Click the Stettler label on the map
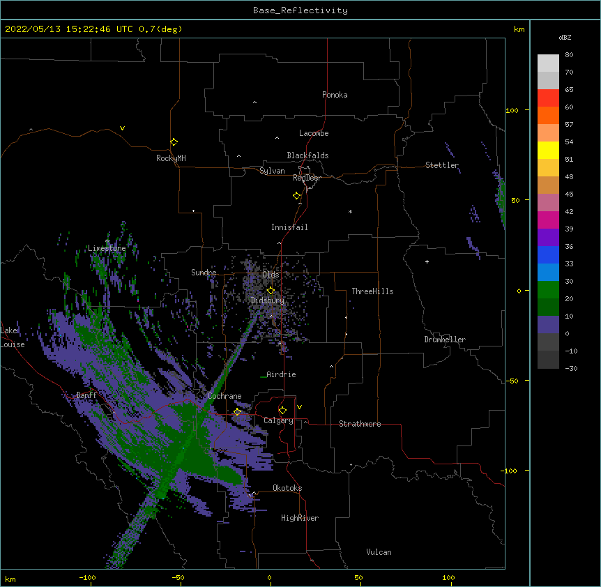 pyautogui.click(x=442, y=165)
